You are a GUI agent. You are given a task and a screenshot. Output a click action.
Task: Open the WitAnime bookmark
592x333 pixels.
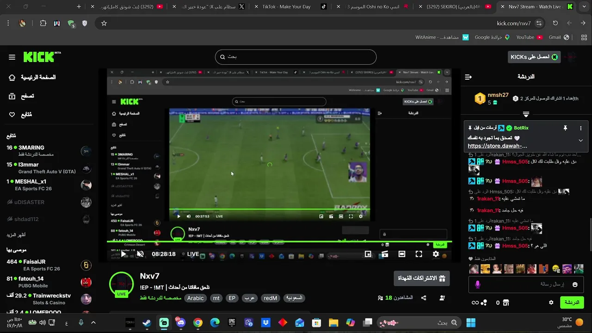point(442,37)
